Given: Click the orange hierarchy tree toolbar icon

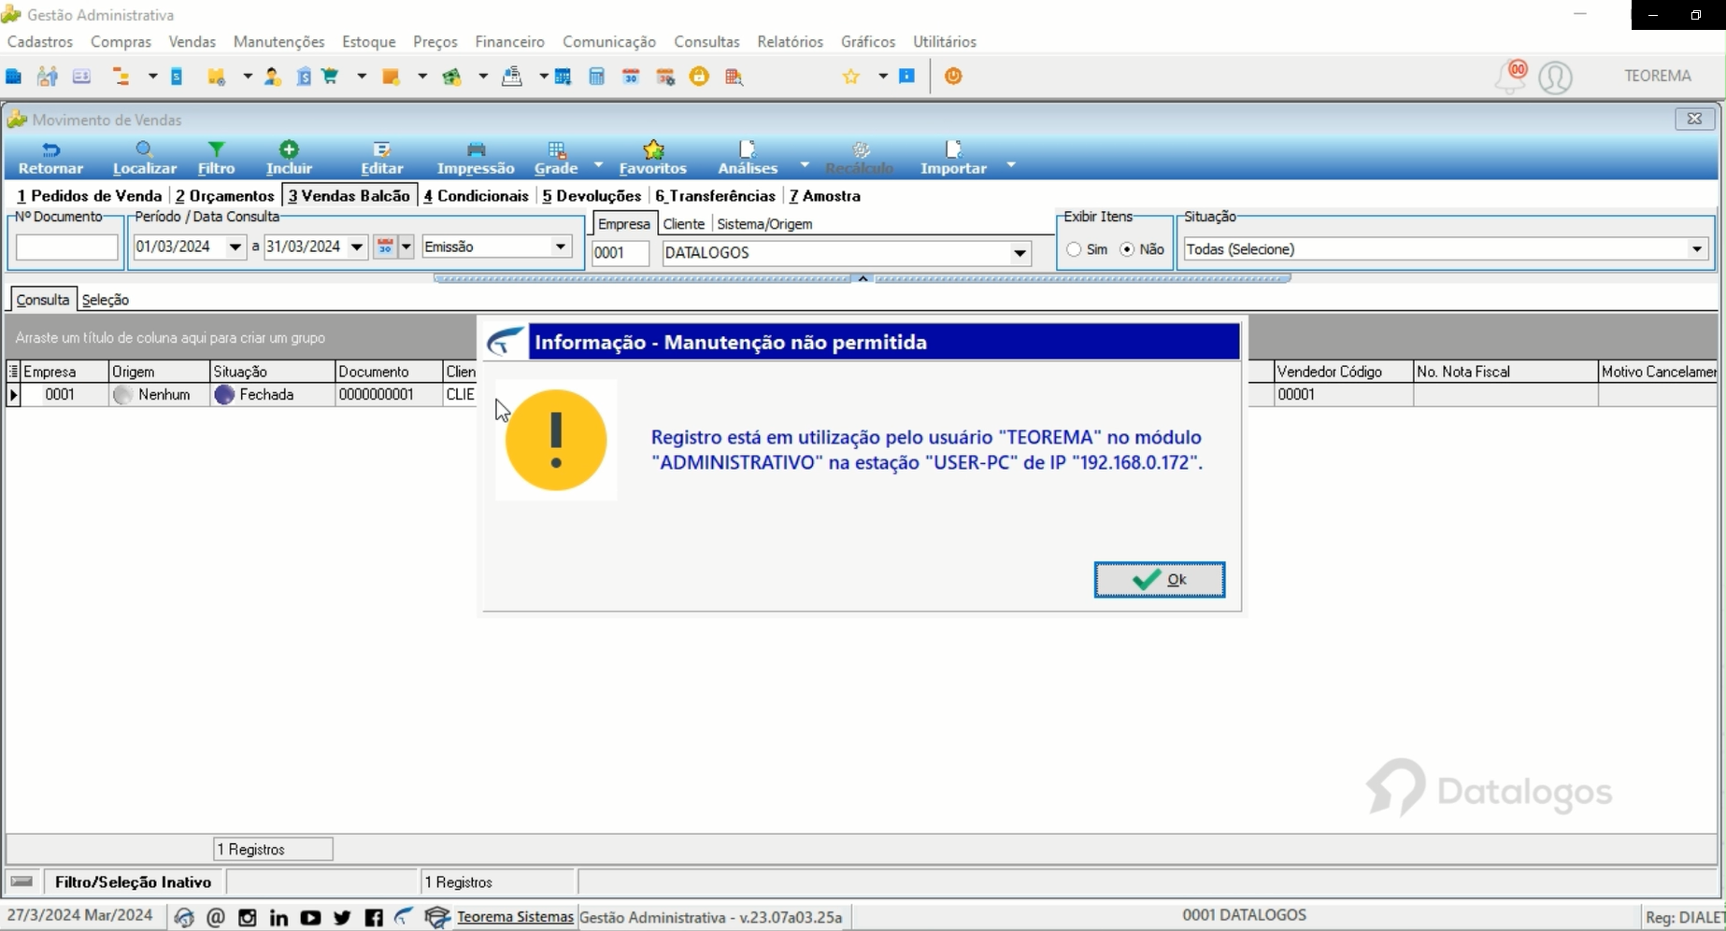Looking at the screenshot, I should pos(121,77).
